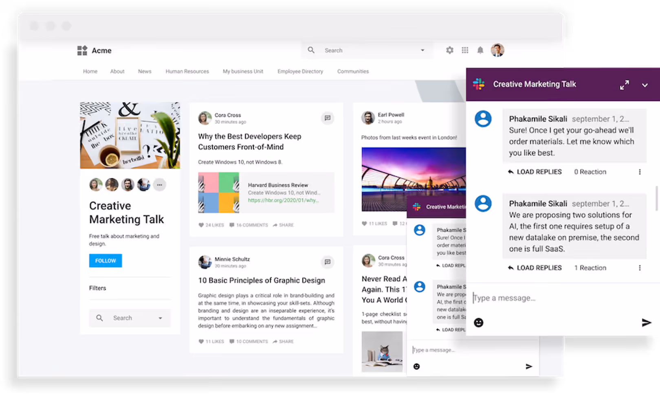Send message in small chat widget
The height and width of the screenshot is (395, 660).
pos(529,366)
